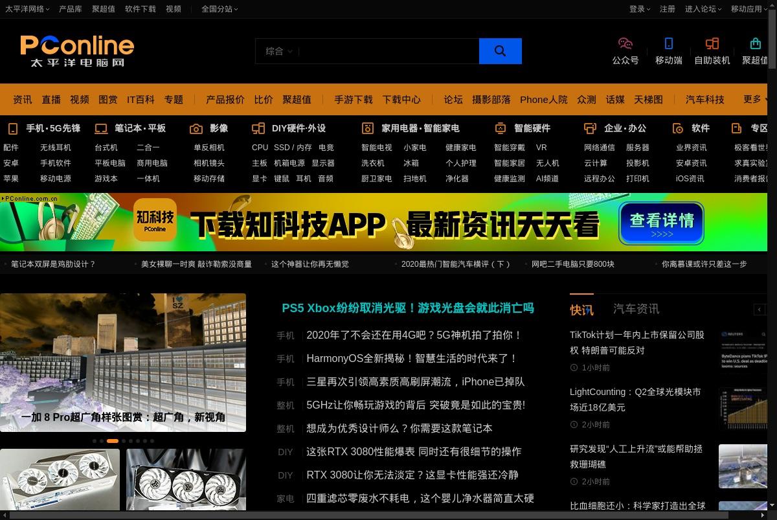Open 笔记本双屏是鸡肋设计 ticker link

click(53, 264)
